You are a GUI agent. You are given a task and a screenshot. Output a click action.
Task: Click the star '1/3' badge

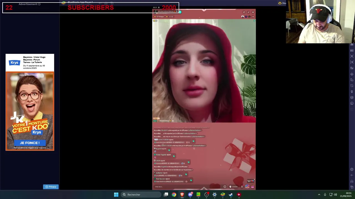(170, 17)
